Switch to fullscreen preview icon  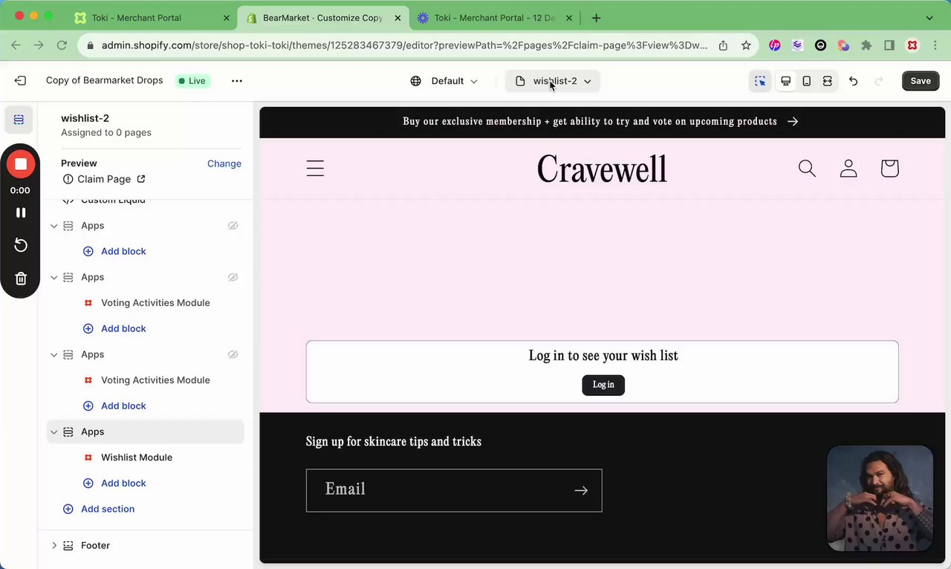click(x=827, y=81)
